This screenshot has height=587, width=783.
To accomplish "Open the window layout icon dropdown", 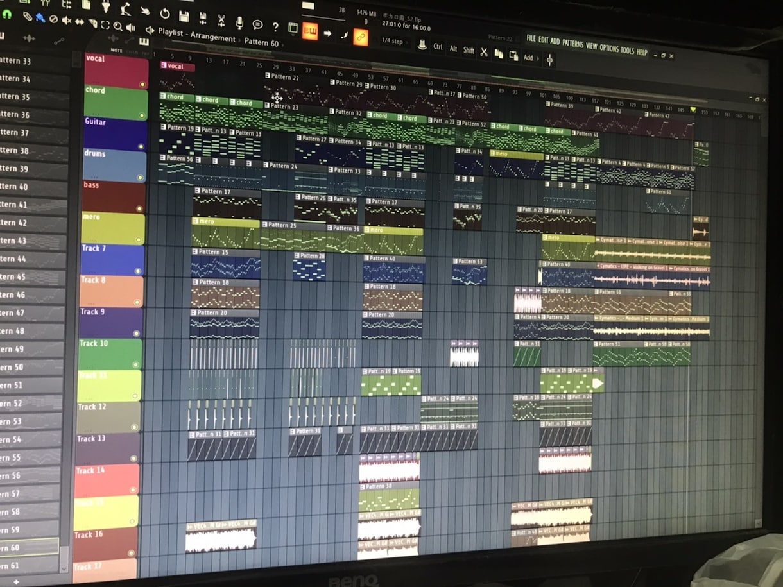I will 293,28.
